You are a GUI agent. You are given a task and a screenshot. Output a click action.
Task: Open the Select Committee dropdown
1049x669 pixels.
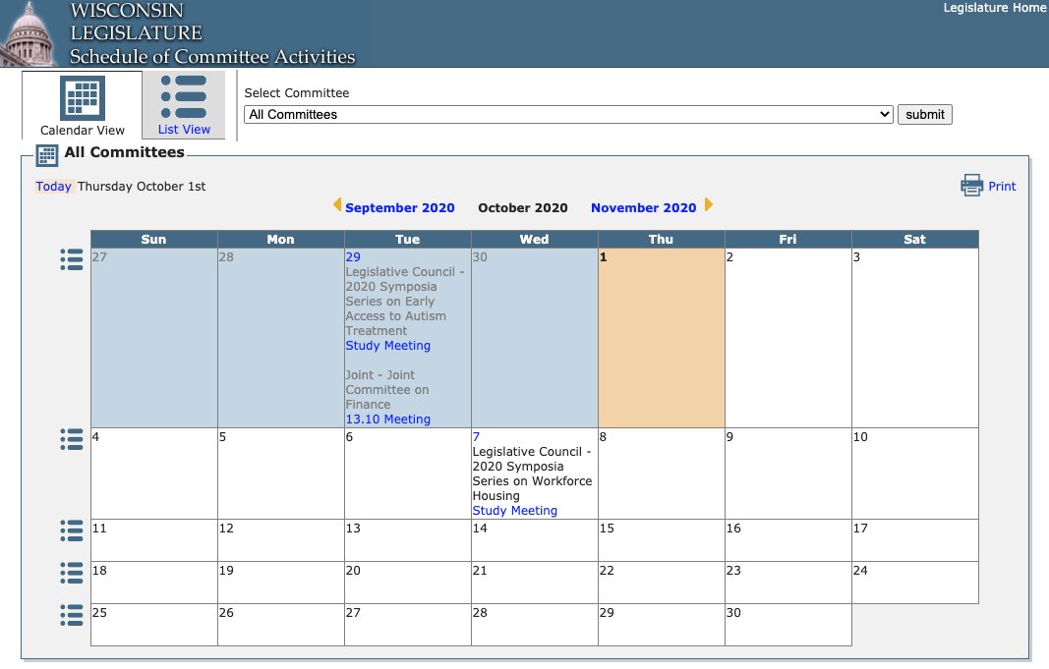568,114
